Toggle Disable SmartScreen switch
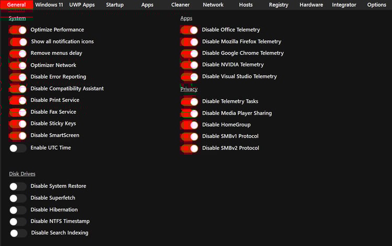Image resolution: width=392 pixels, height=246 pixels. (x=18, y=136)
